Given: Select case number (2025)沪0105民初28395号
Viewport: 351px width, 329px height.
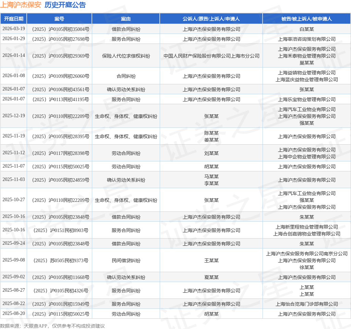Looking at the screenshot, I should point(61,136).
